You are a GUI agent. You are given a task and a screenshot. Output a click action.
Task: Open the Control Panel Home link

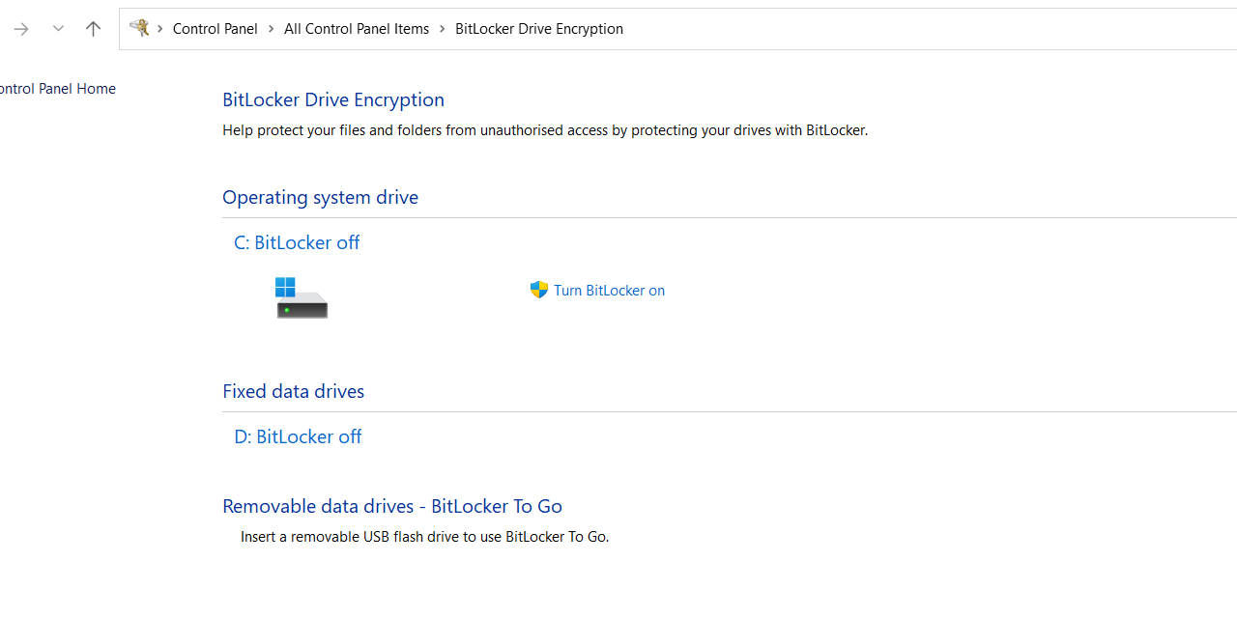coord(58,89)
